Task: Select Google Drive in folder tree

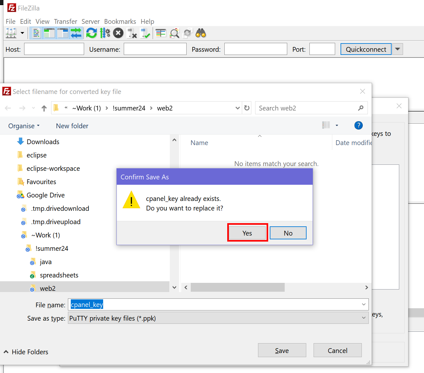Action: (x=45, y=195)
